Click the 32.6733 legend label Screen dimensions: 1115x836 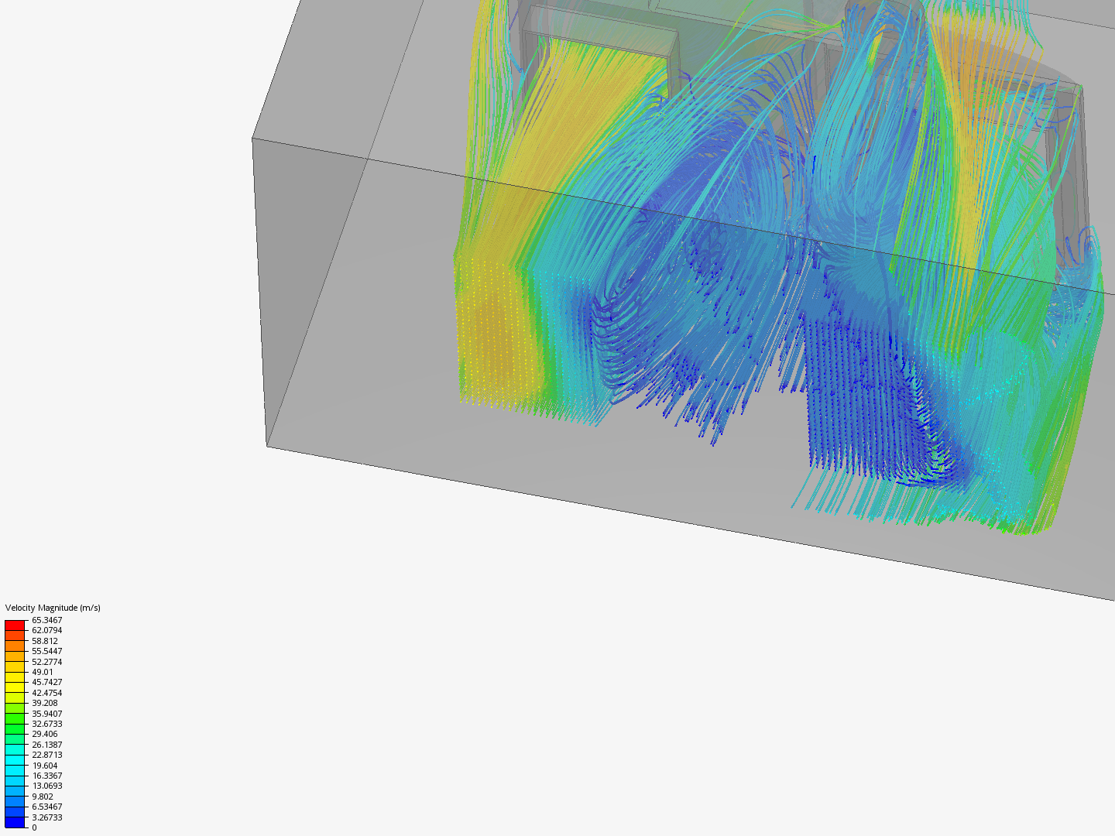[47, 724]
